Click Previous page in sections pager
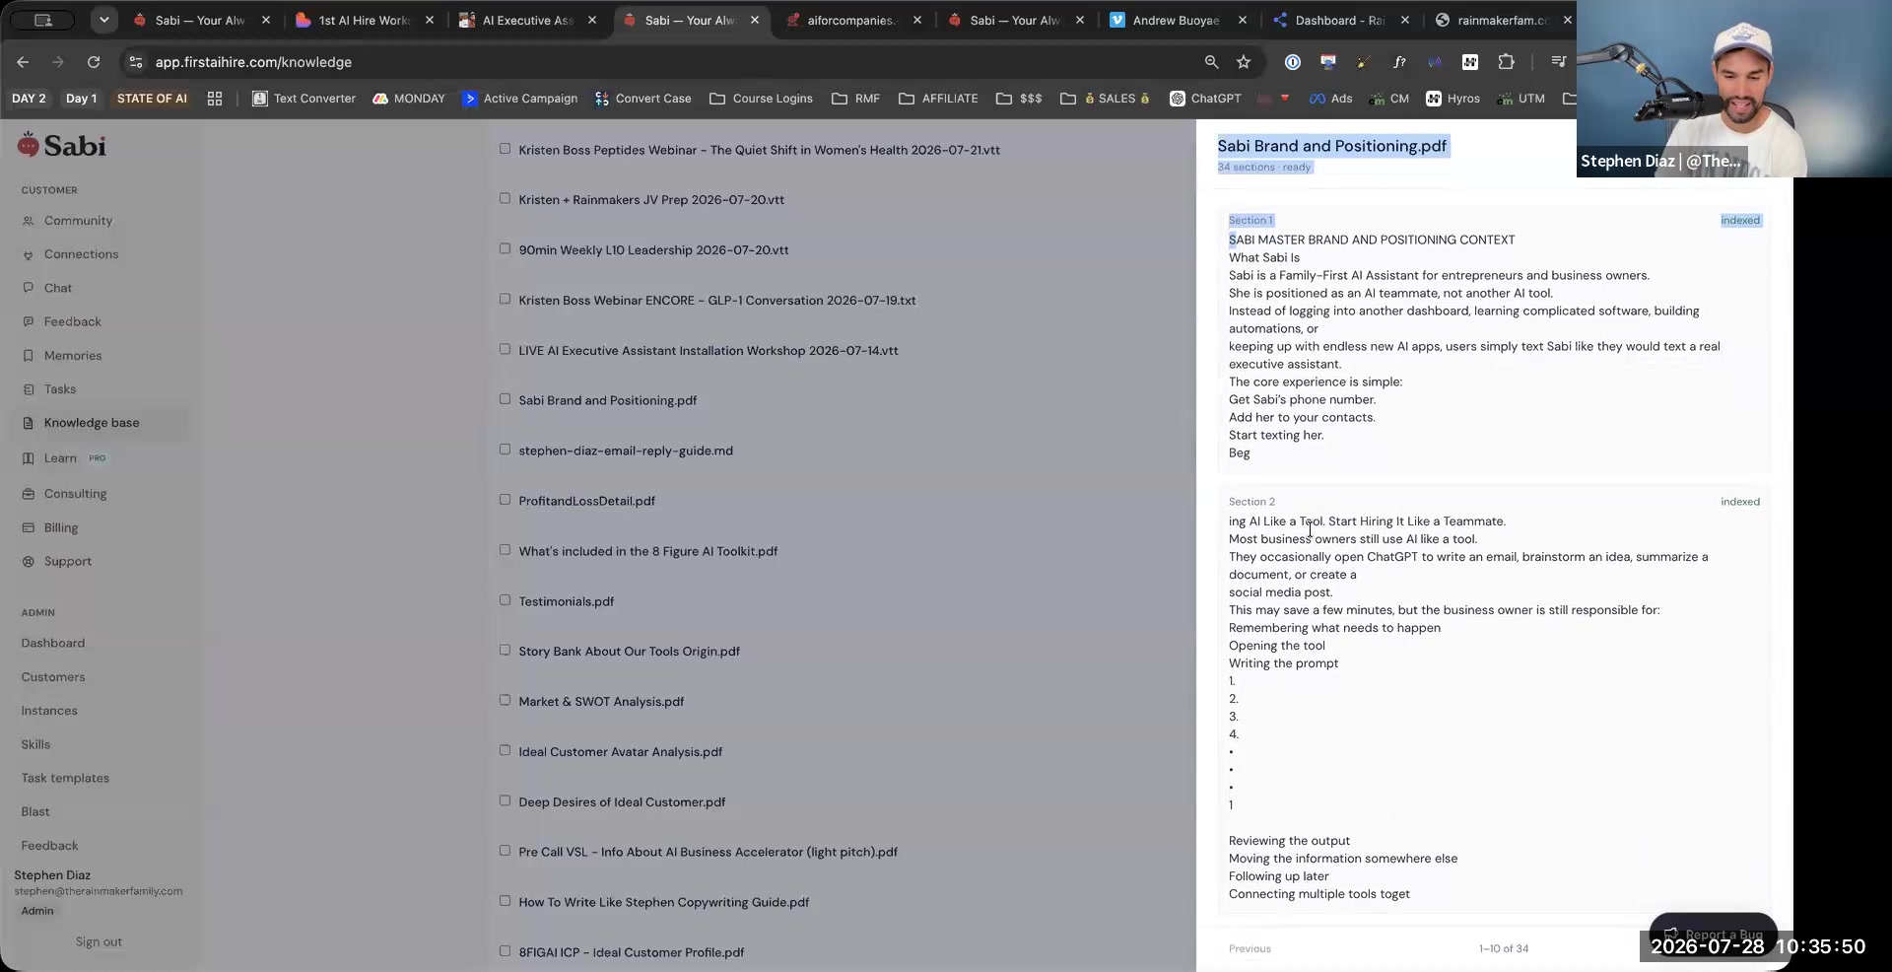Viewport: 1892px width, 972px height. [x=1250, y=949]
